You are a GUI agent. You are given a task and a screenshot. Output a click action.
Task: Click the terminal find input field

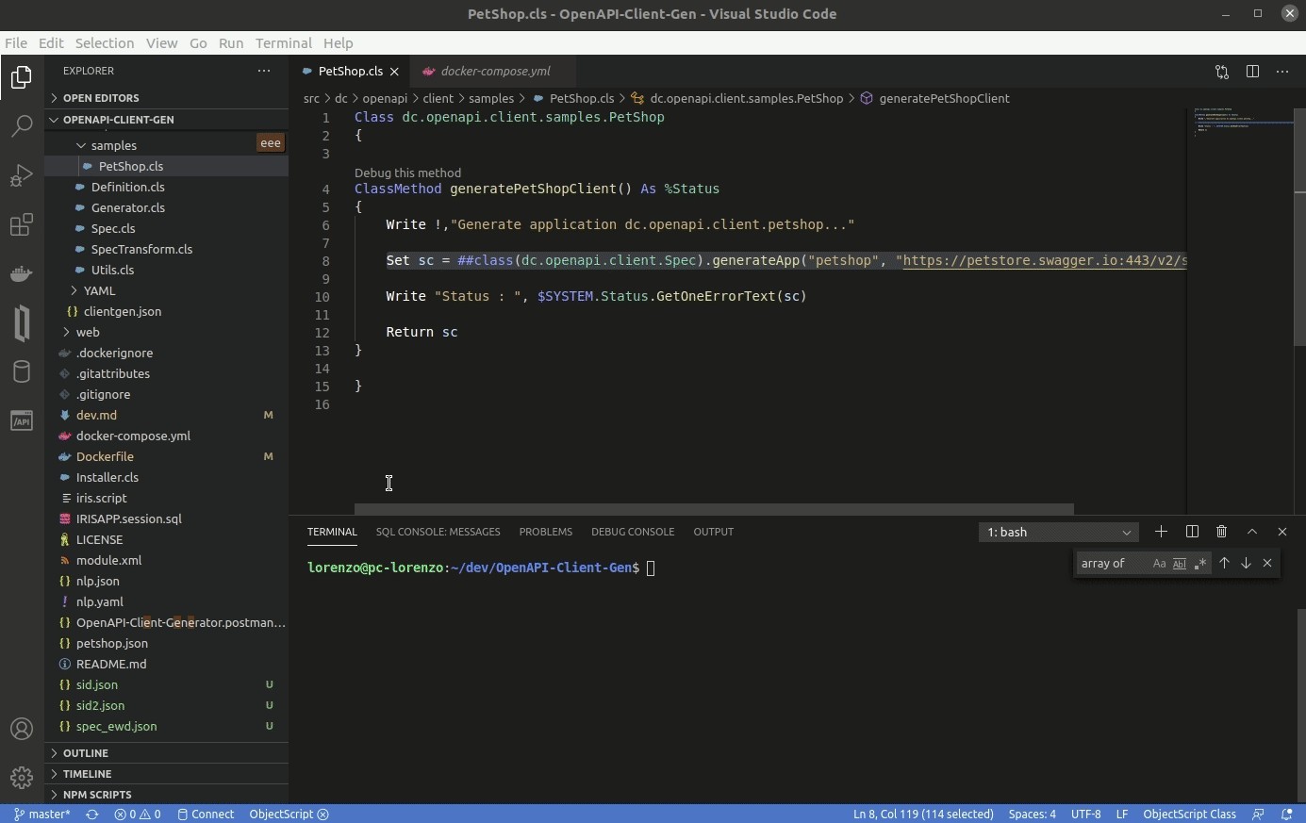(x=1111, y=564)
